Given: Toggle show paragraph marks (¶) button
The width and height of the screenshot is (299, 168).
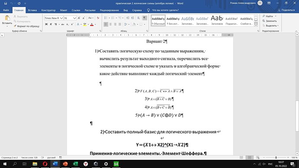Looking at the screenshot, I should pyautogui.click(x=145, y=18).
